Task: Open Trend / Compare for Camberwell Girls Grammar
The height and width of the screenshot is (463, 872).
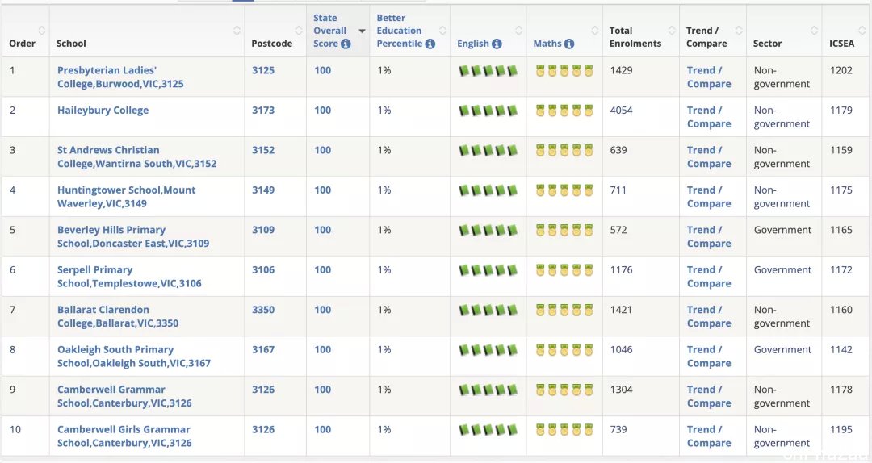Action: pos(709,436)
